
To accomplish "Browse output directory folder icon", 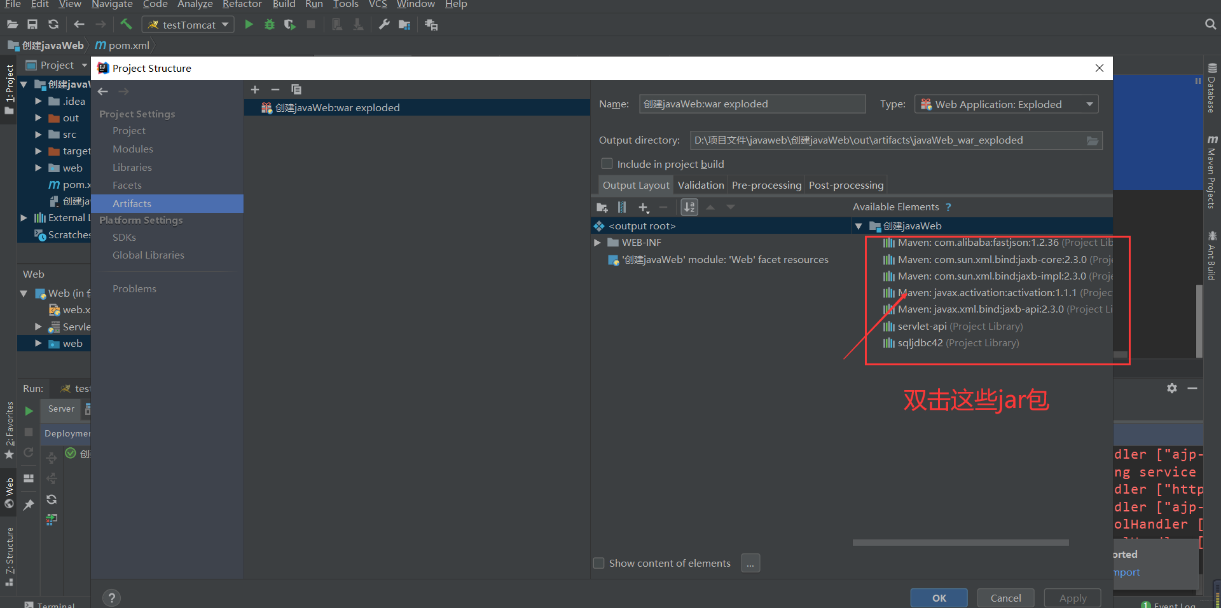I will click(x=1092, y=140).
